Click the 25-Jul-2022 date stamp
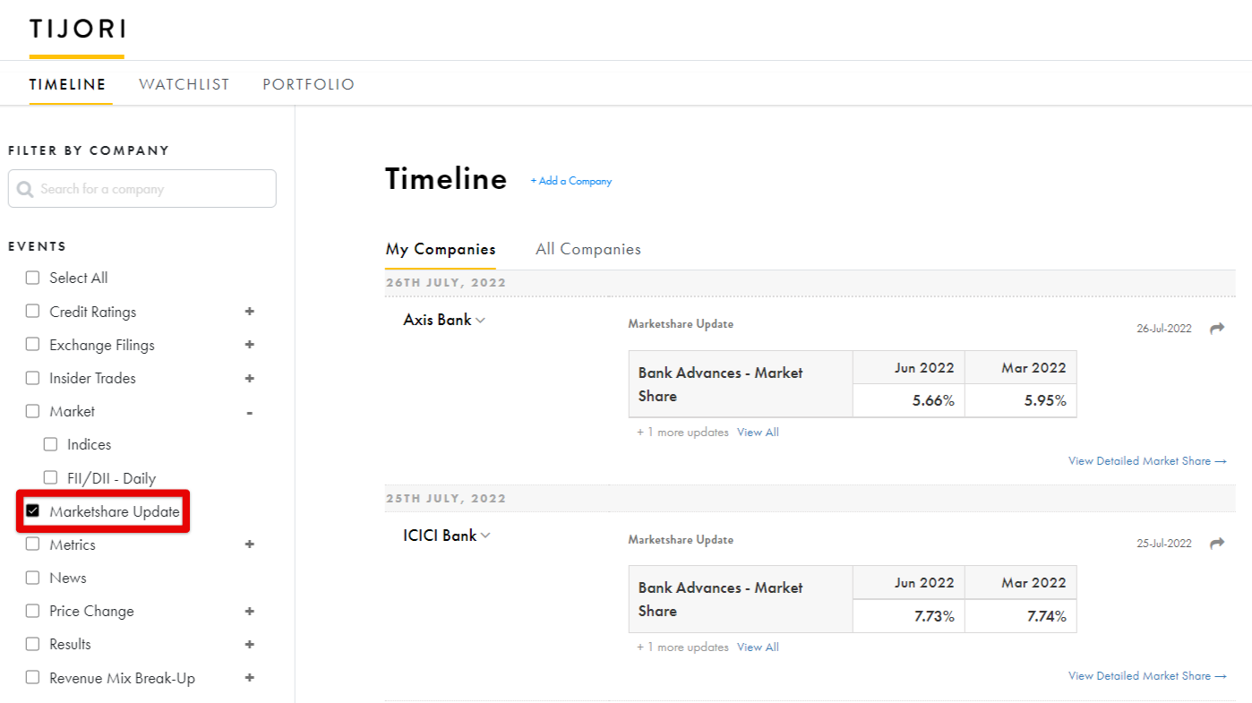 point(1164,544)
